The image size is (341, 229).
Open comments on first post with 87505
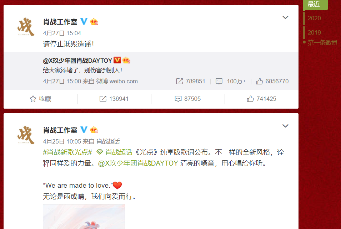tap(188, 99)
